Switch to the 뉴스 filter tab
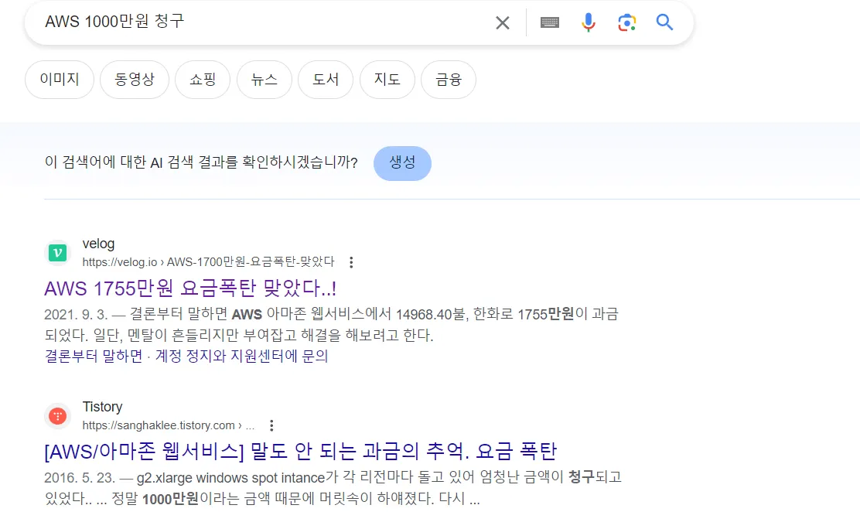The width and height of the screenshot is (860, 529). coord(264,80)
